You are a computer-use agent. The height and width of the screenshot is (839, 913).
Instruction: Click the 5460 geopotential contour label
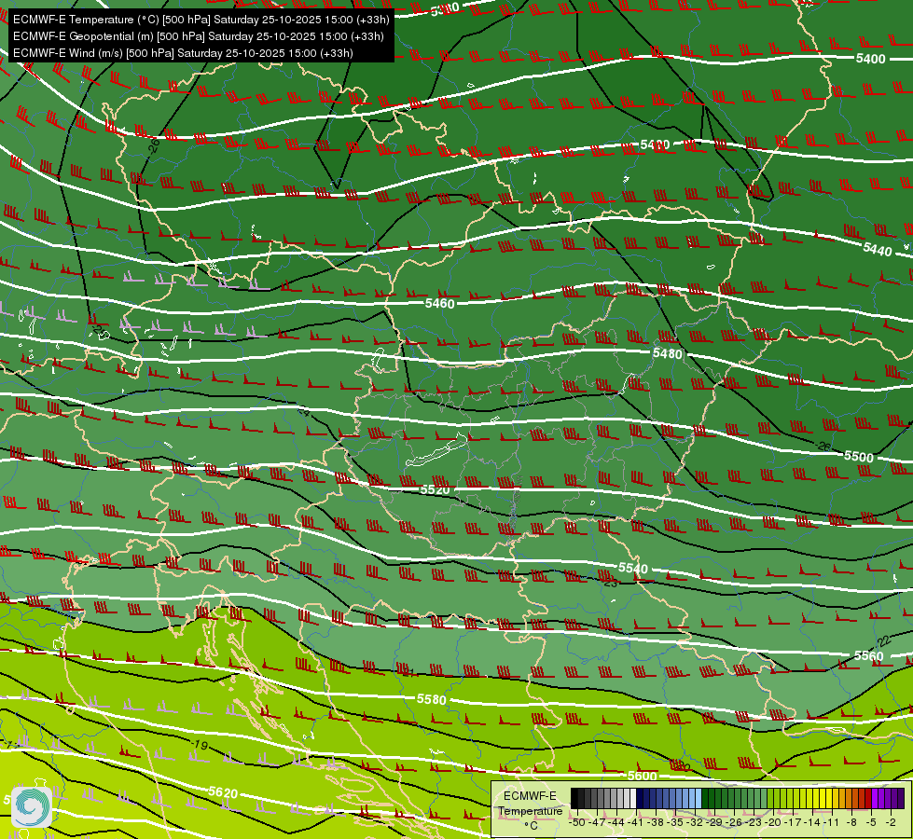[439, 303]
